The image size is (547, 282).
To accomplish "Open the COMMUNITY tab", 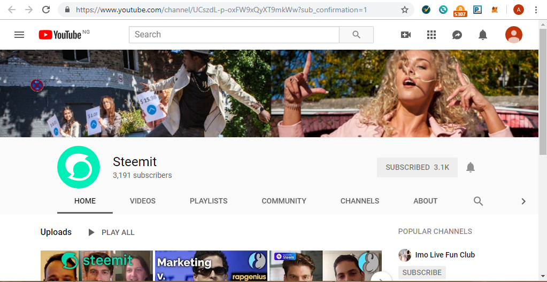I will [284, 201].
